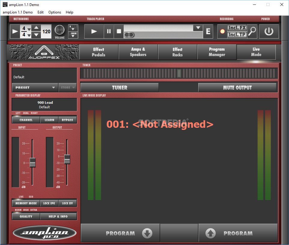Click the LEARN button
Image resolution: width=289 pixels, height=245 pixels.
49,120
